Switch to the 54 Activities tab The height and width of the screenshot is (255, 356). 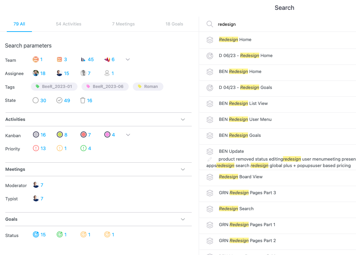coord(69,24)
